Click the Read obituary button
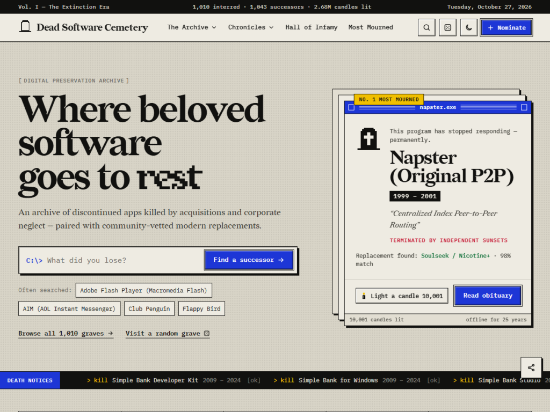Image resolution: width=550 pixels, height=412 pixels. (488, 296)
